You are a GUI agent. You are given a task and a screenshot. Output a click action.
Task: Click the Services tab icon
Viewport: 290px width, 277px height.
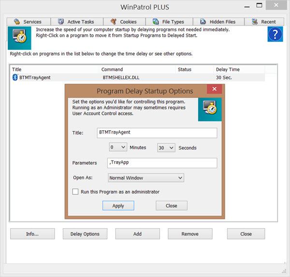pos(17,22)
